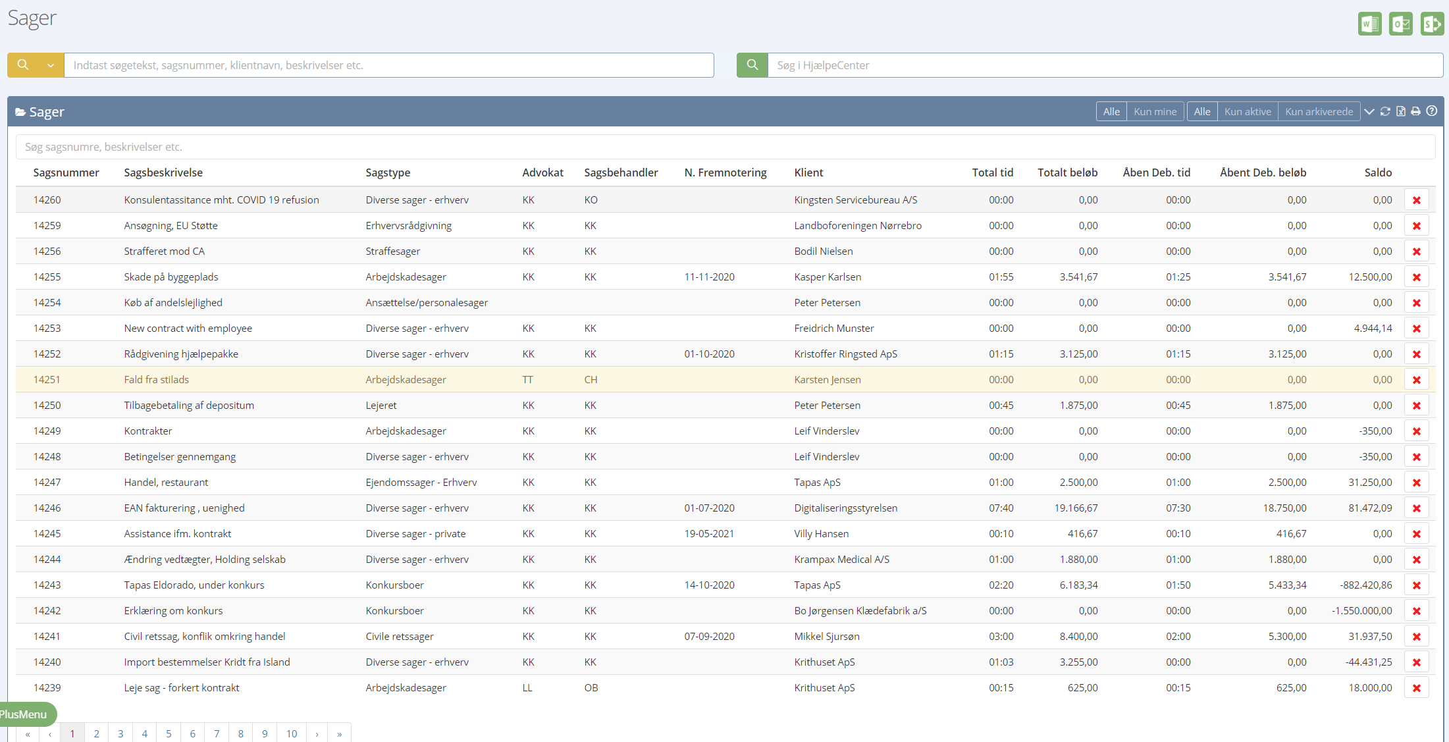The image size is (1449, 742).
Task: Expand the chevron next to Kun arkiverede
Action: 1369,111
